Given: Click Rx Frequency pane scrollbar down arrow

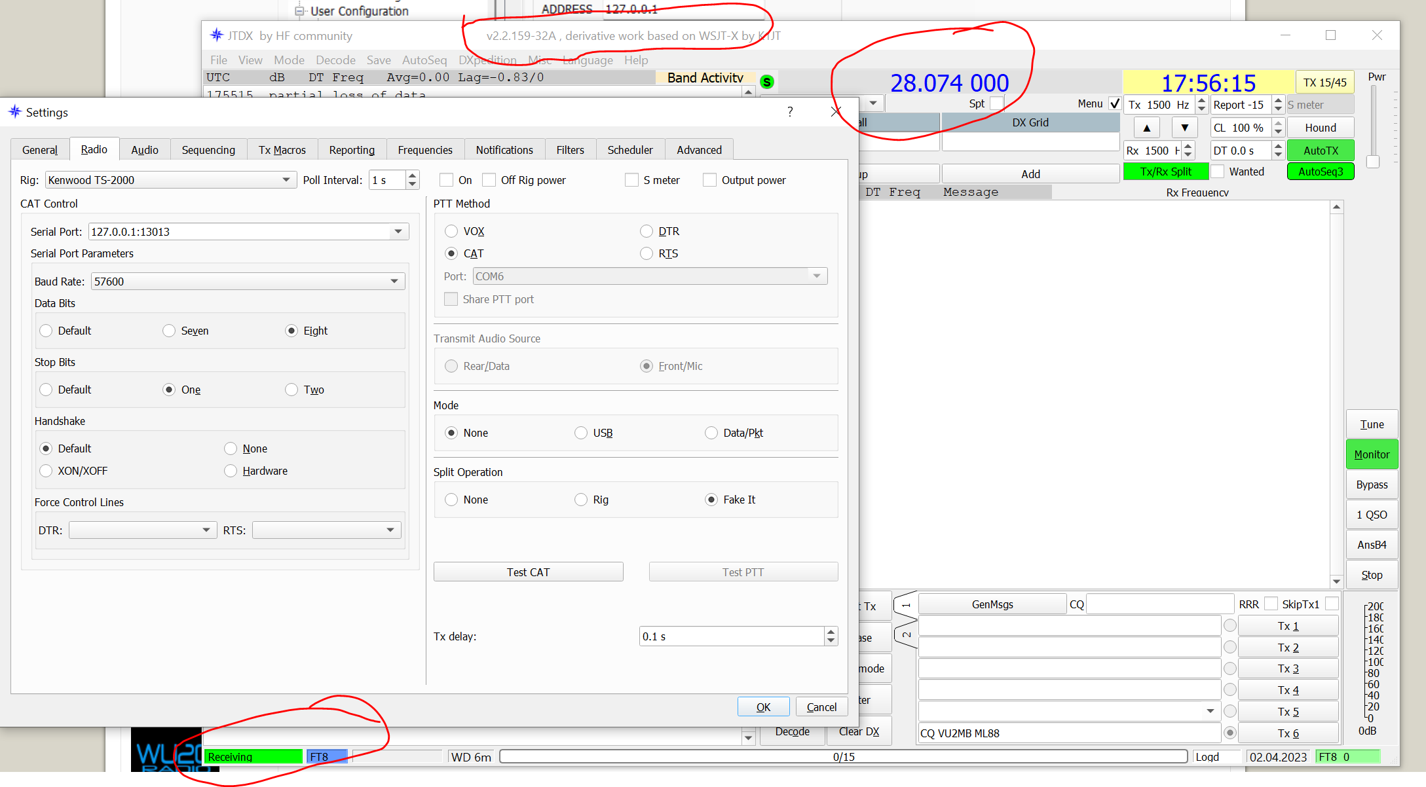Looking at the screenshot, I should point(1336,581).
